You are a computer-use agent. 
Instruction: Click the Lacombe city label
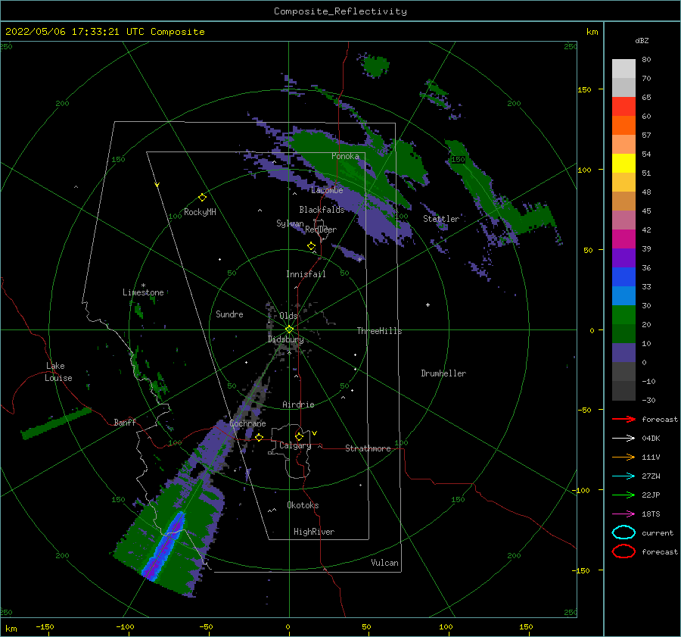327,190
